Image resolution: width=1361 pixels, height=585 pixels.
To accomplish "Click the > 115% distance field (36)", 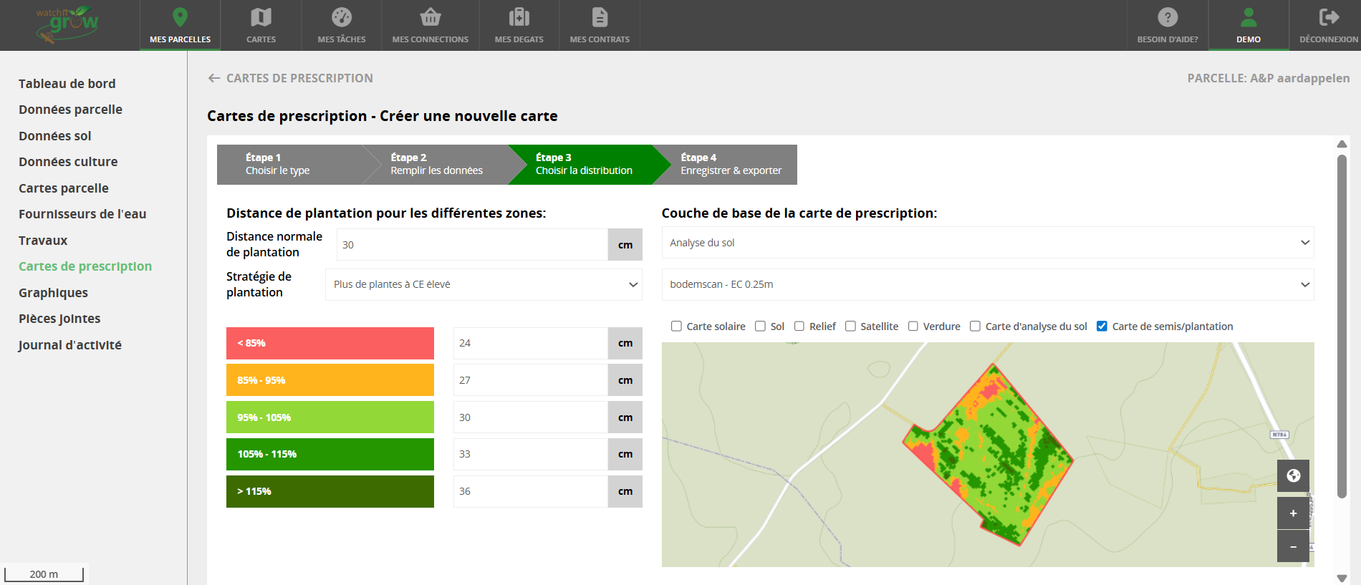I will (x=531, y=491).
